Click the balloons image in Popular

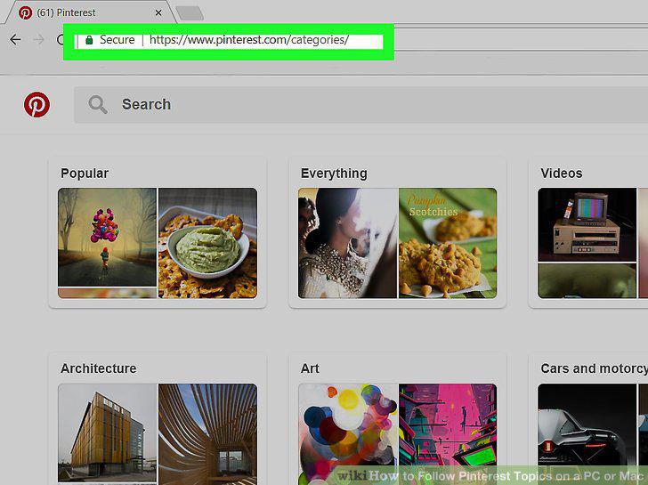click(x=107, y=237)
